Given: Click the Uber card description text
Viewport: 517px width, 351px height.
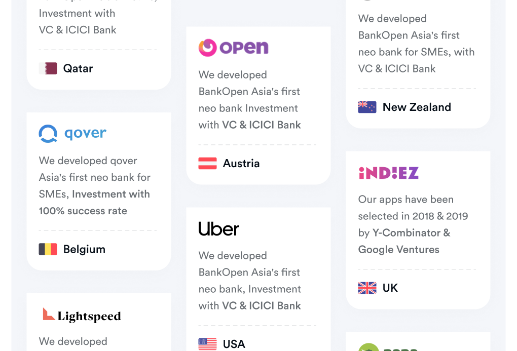Looking at the screenshot, I should 250,281.
